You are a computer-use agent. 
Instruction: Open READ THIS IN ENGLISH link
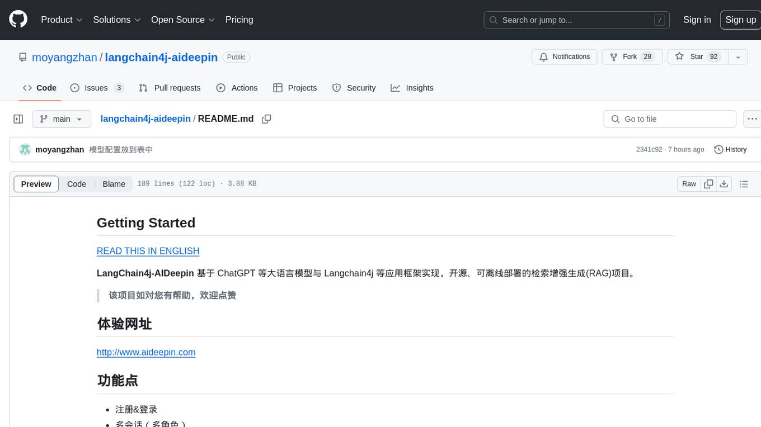148,251
